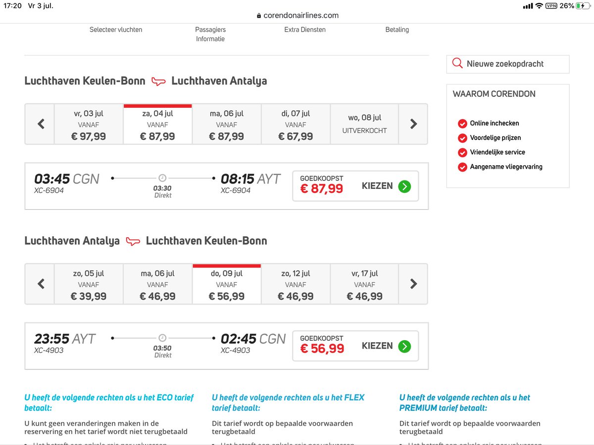Tap the VPN indicator in status bar
The height and width of the screenshot is (445, 594).
point(551,6)
